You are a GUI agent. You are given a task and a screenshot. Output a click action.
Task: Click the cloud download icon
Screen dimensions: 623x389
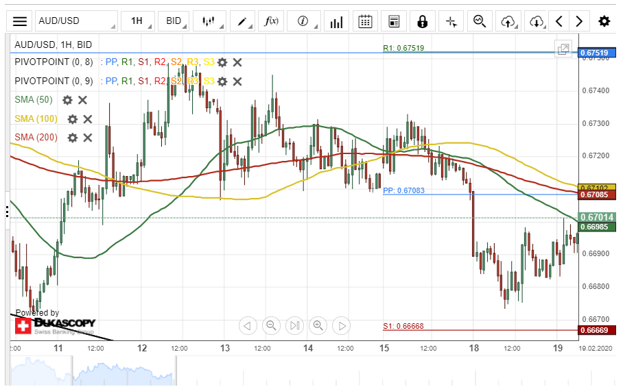(x=535, y=21)
